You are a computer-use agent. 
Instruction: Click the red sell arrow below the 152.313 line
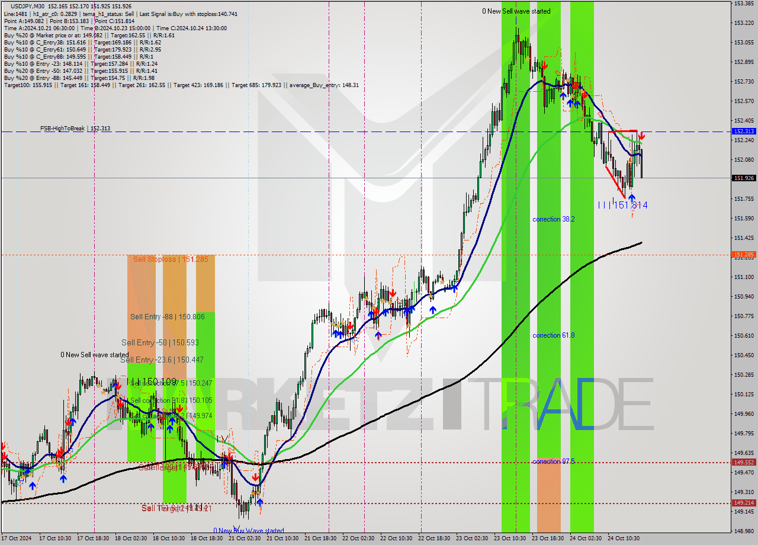[642, 137]
